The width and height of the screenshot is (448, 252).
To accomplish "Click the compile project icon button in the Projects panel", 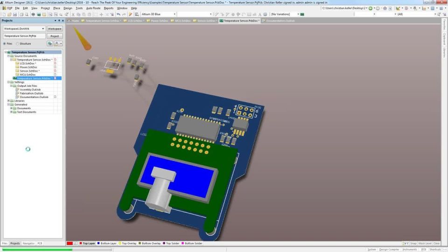I will [x=50, y=43].
